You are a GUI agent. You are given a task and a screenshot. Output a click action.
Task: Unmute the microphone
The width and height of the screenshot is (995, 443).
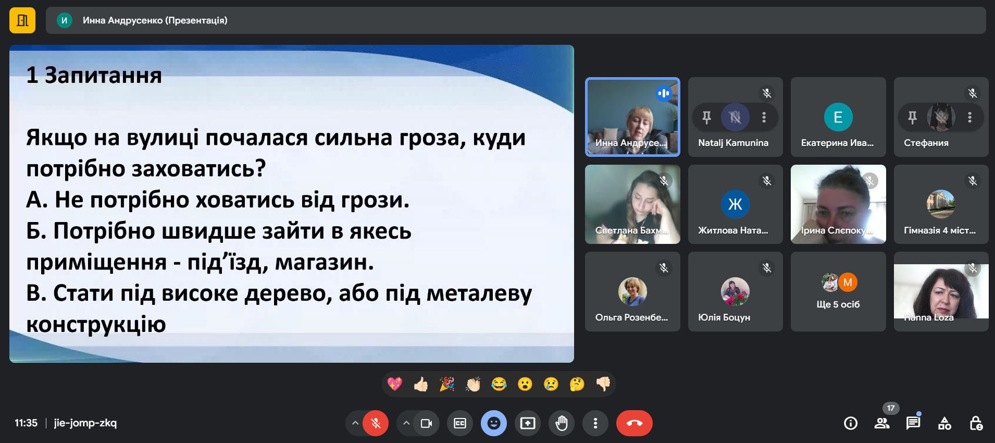(376, 423)
